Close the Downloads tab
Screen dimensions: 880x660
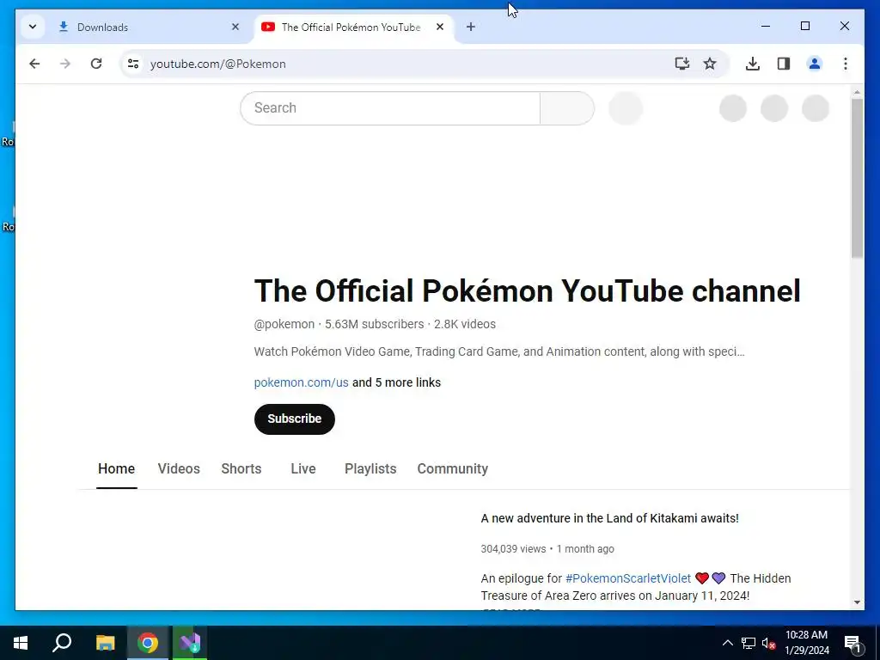[235, 27]
